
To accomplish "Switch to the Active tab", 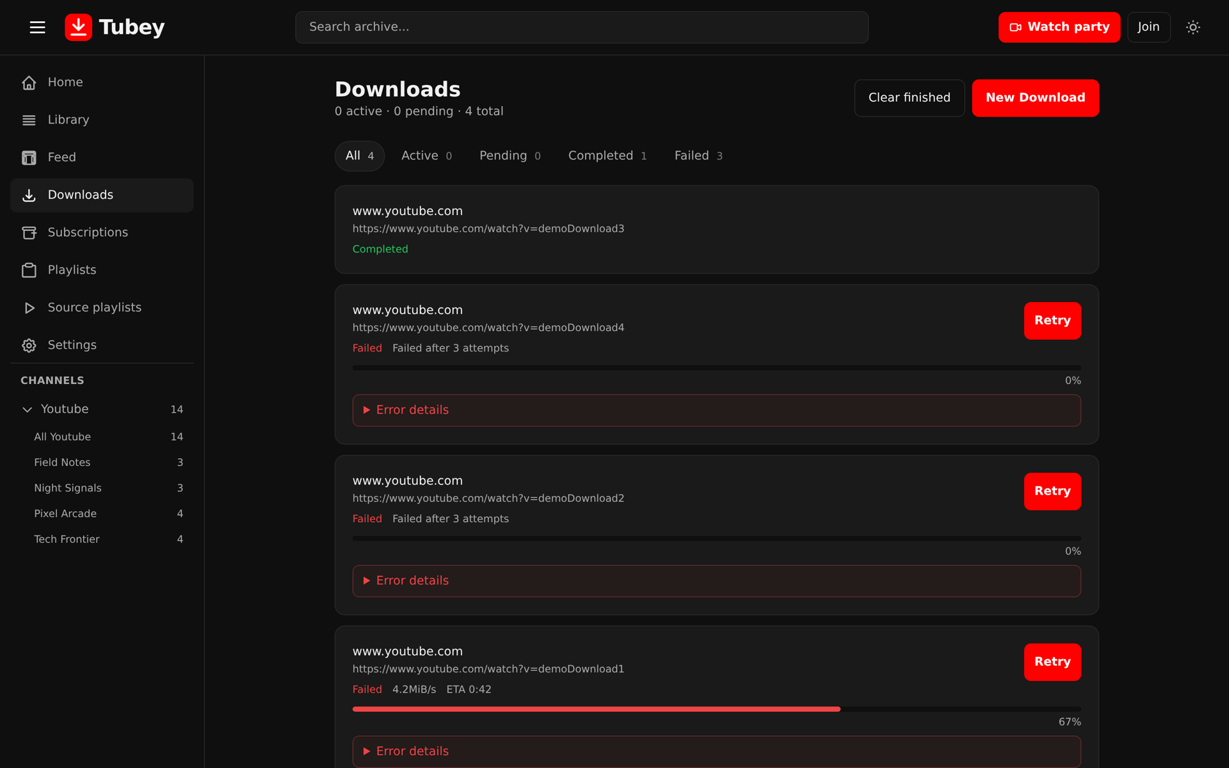I will tap(426, 156).
